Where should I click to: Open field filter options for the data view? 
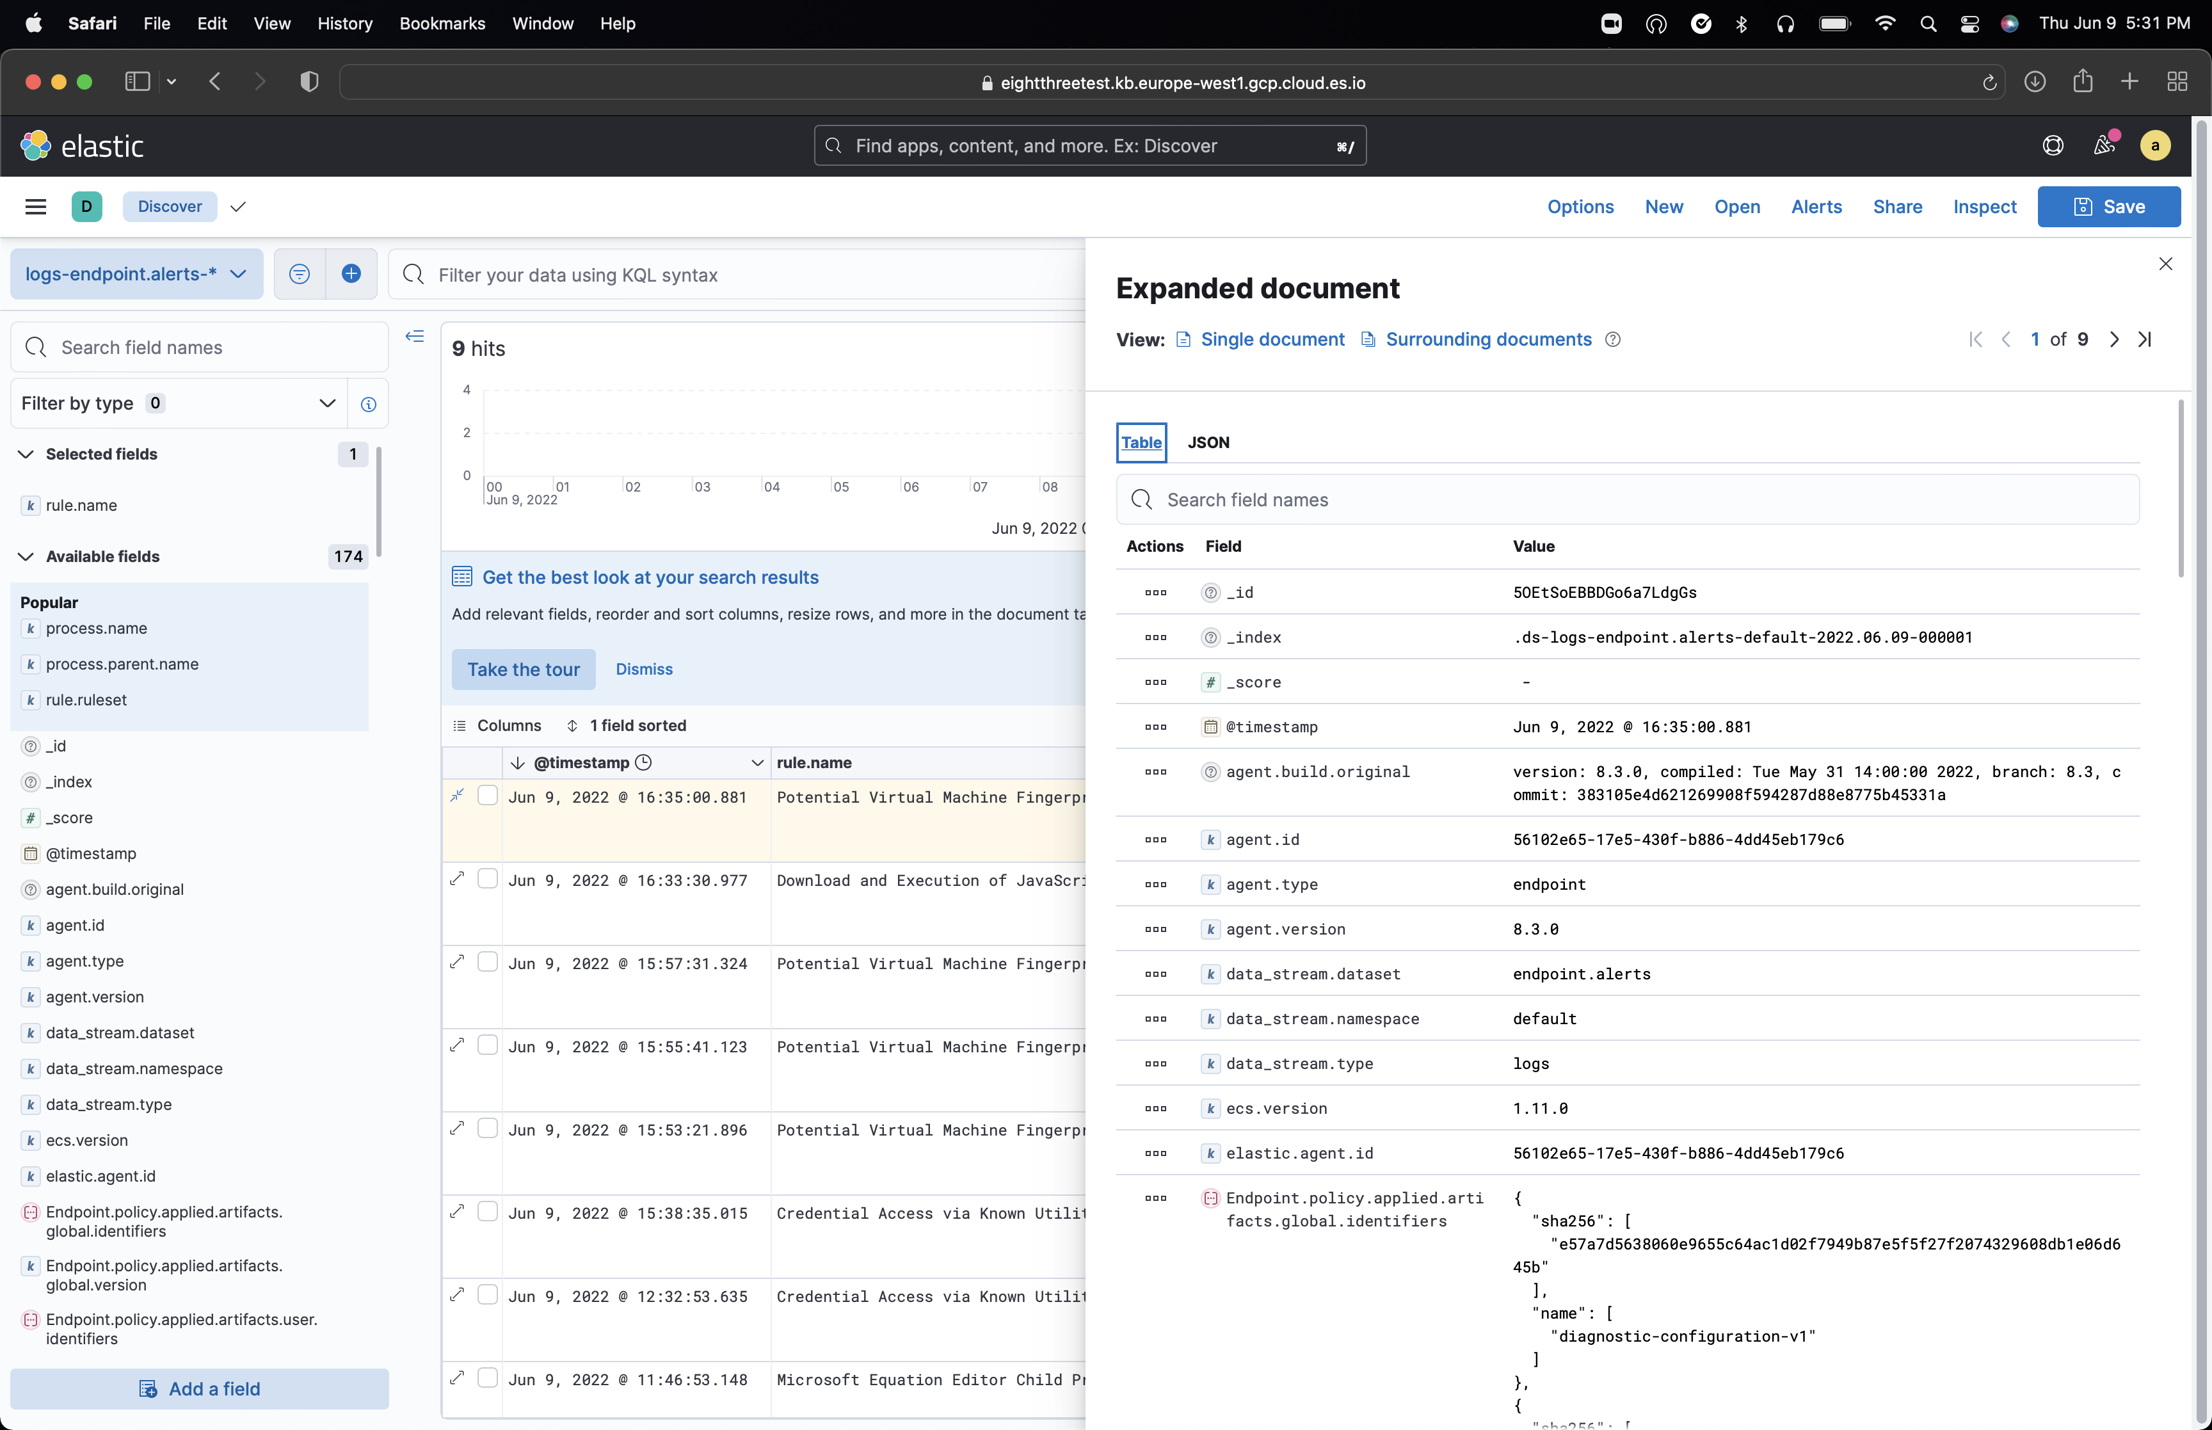tap(298, 274)
